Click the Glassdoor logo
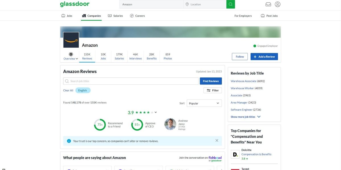Viewport: 341px width, 170px height. click(75, 4)
